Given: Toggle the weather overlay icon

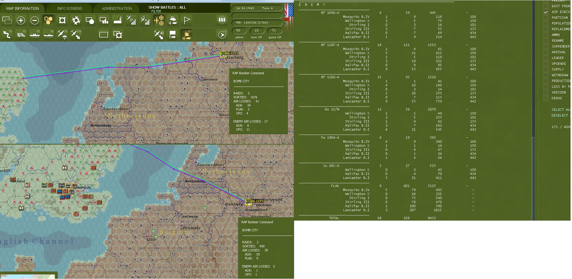Looking at the screenshot, I should point(173,20).
